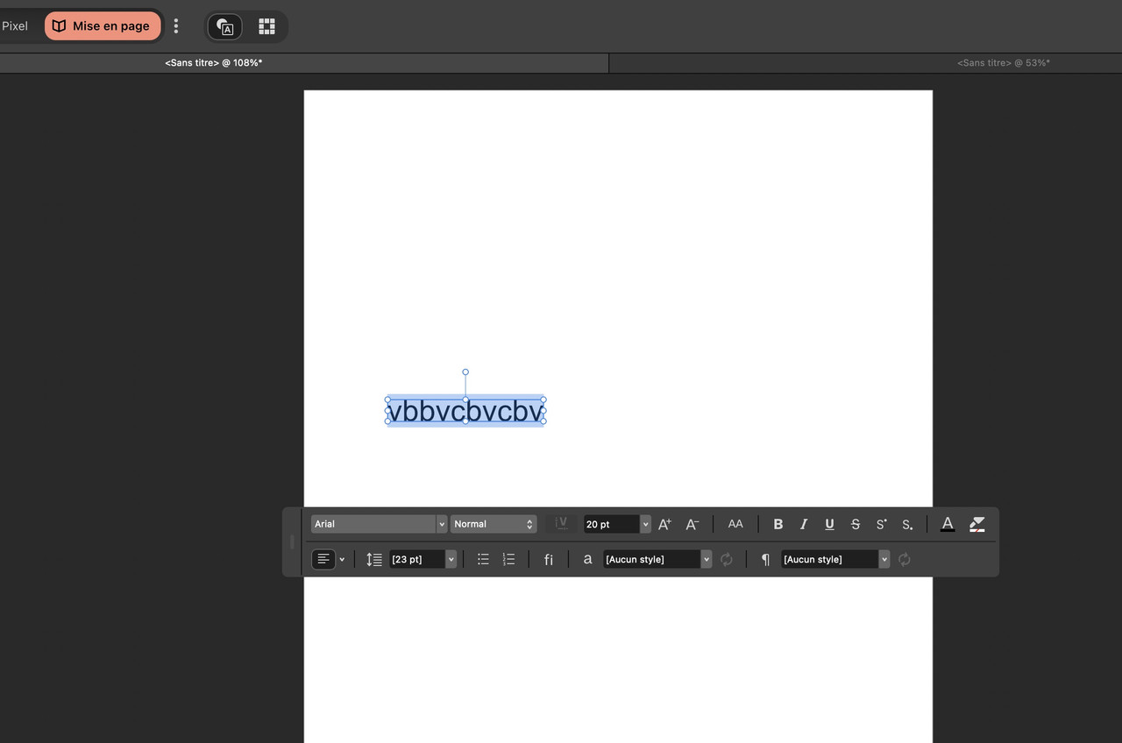1122x743 pixels.
Task: Open ligatures fi typography options
Action: pos(549,559)
